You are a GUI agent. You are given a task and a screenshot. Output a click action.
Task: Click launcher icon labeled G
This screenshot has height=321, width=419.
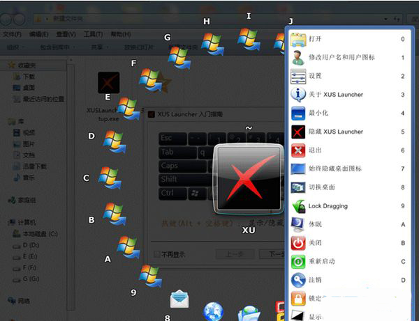(179, 57)
